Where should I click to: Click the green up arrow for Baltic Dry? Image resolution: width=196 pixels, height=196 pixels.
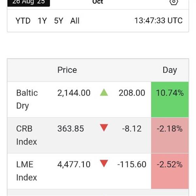pos(104,93)
